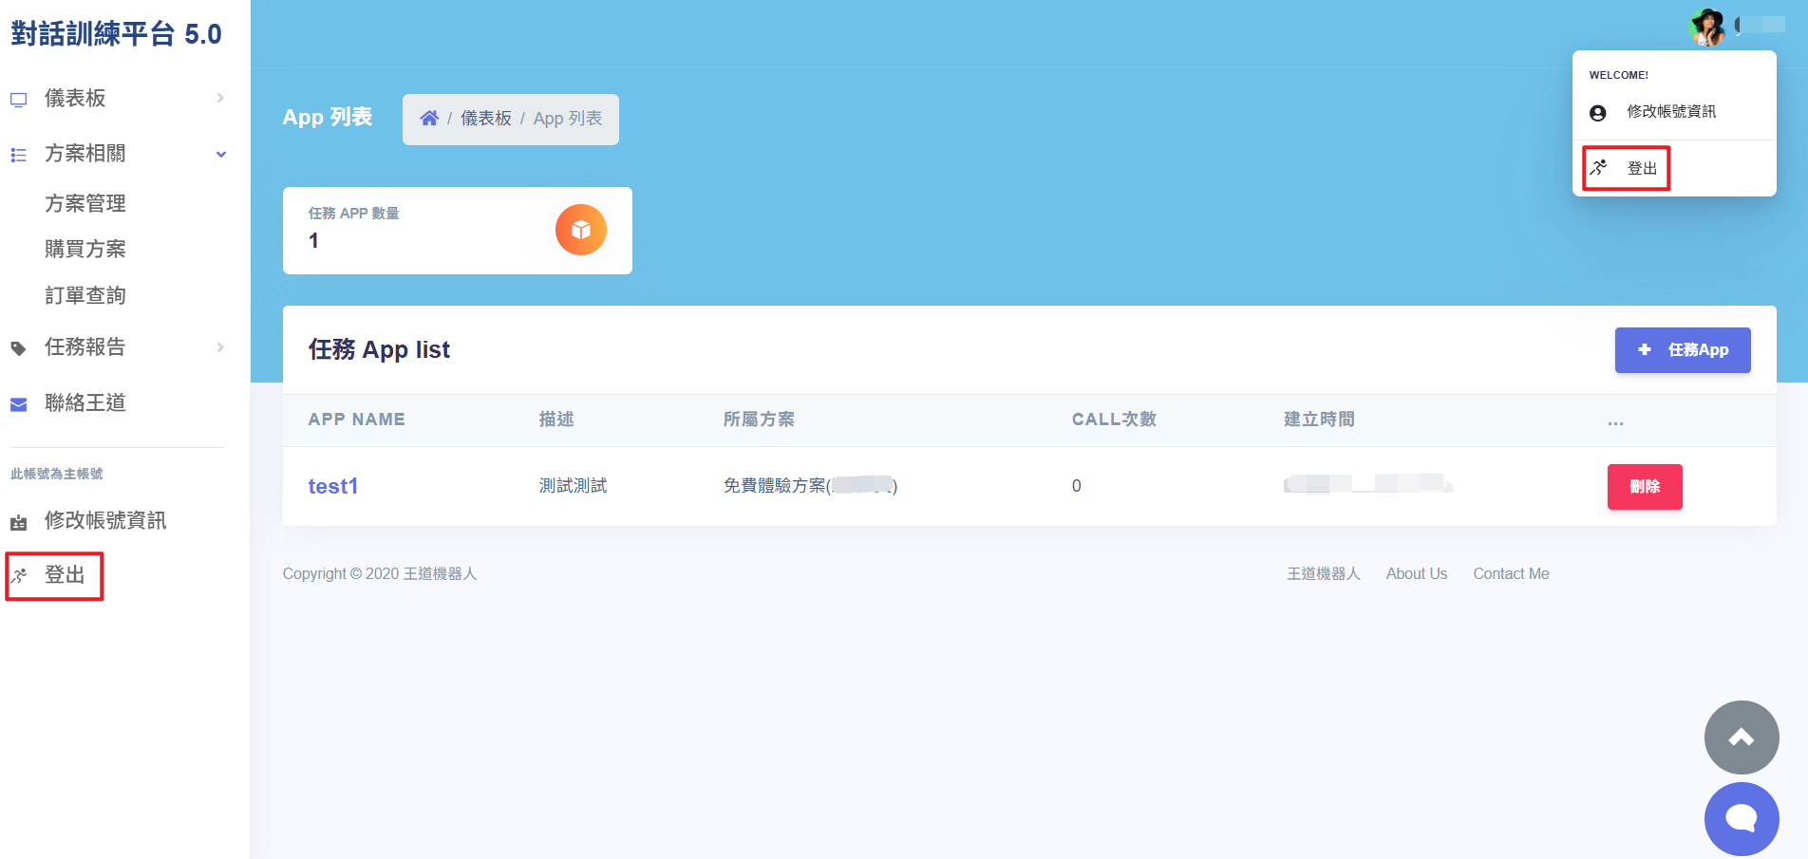Collapse the 方案相關 section chevron
This screenshot has width=1808, height=859.
point(221,154)
